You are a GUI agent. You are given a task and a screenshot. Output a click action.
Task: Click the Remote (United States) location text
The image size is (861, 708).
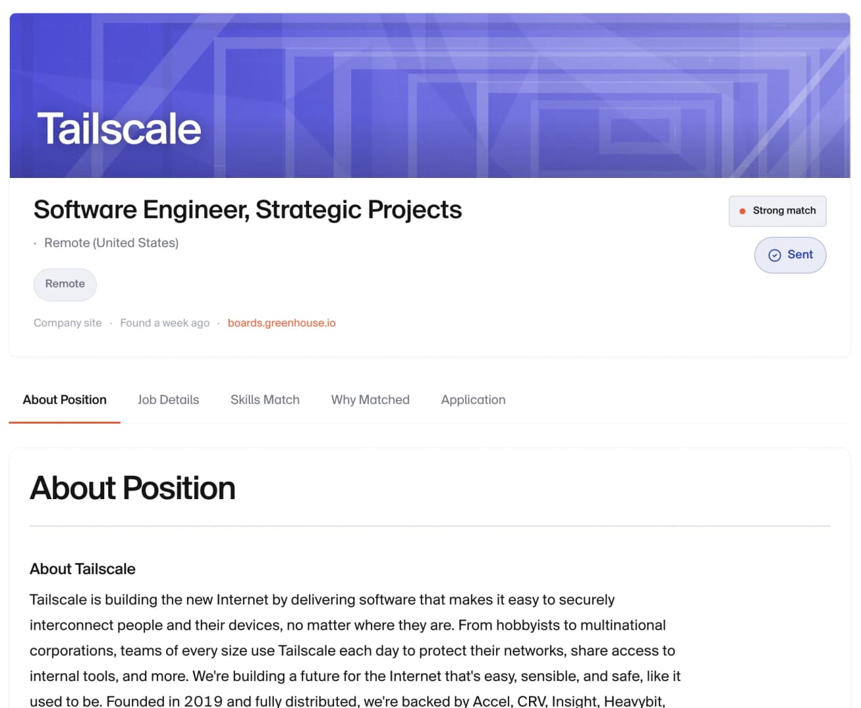111,243
